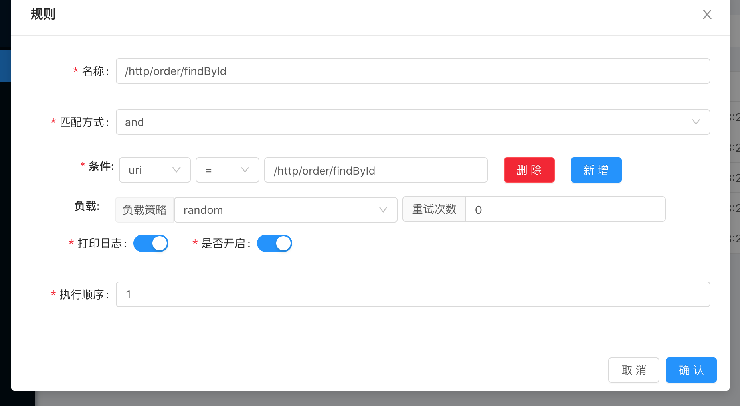Click the 执行顺序 input field
The image size is (740, 406).
coord(413,294)
